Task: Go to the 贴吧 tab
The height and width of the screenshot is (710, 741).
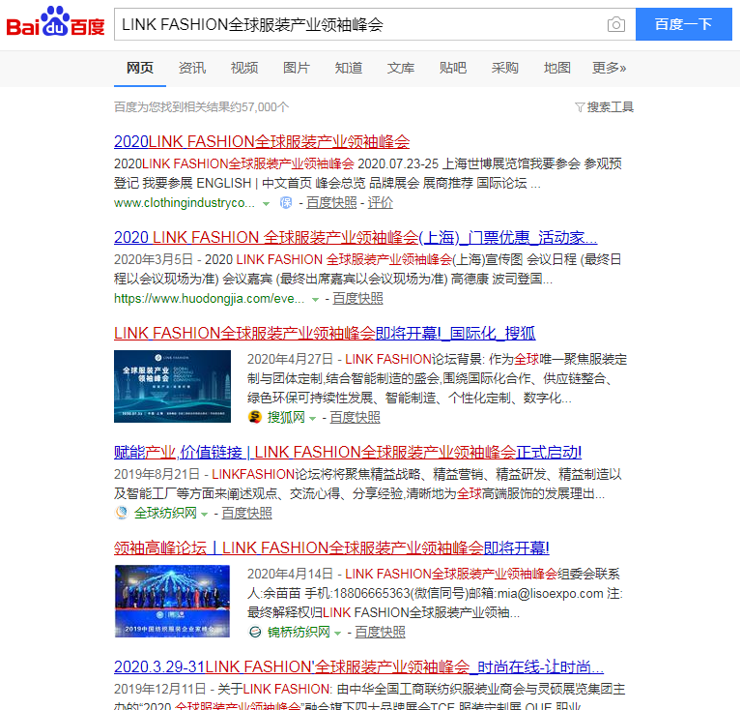Action: coord(453,68)
